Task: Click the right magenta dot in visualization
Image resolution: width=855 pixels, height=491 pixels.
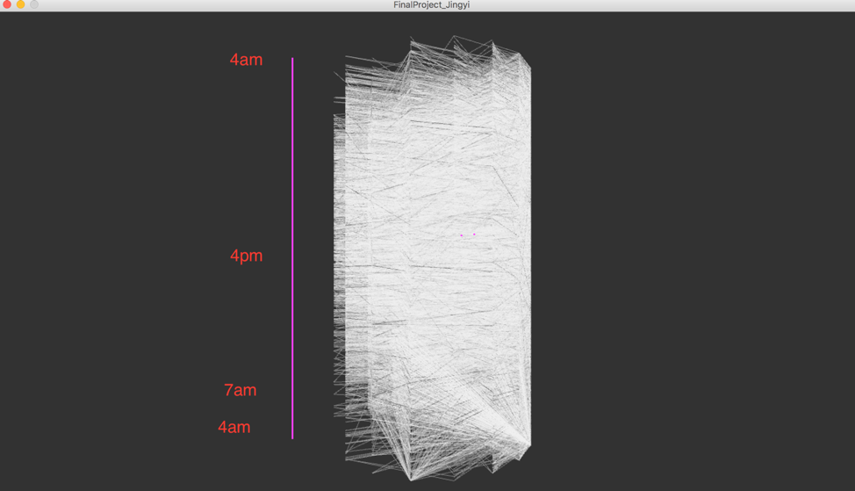Action: click(474, 234)
